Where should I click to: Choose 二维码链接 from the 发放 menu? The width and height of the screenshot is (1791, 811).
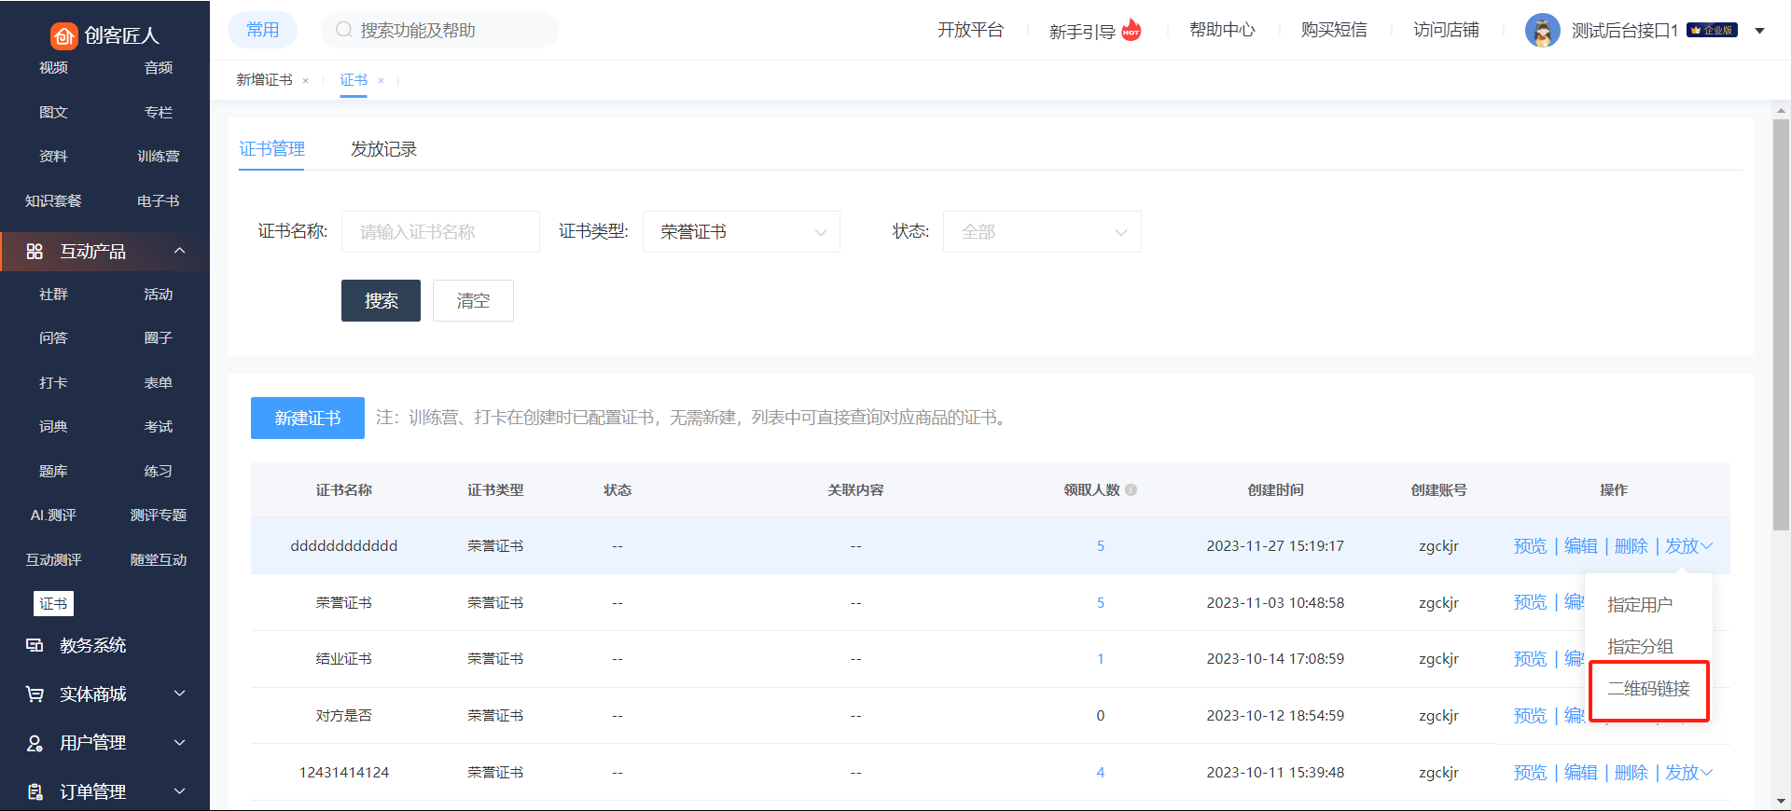tap(1648, 689)
